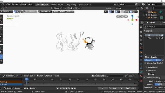Open the Texture checker properties tab
Viewport: 165px width, 93px height.
(x=141, y=81)
